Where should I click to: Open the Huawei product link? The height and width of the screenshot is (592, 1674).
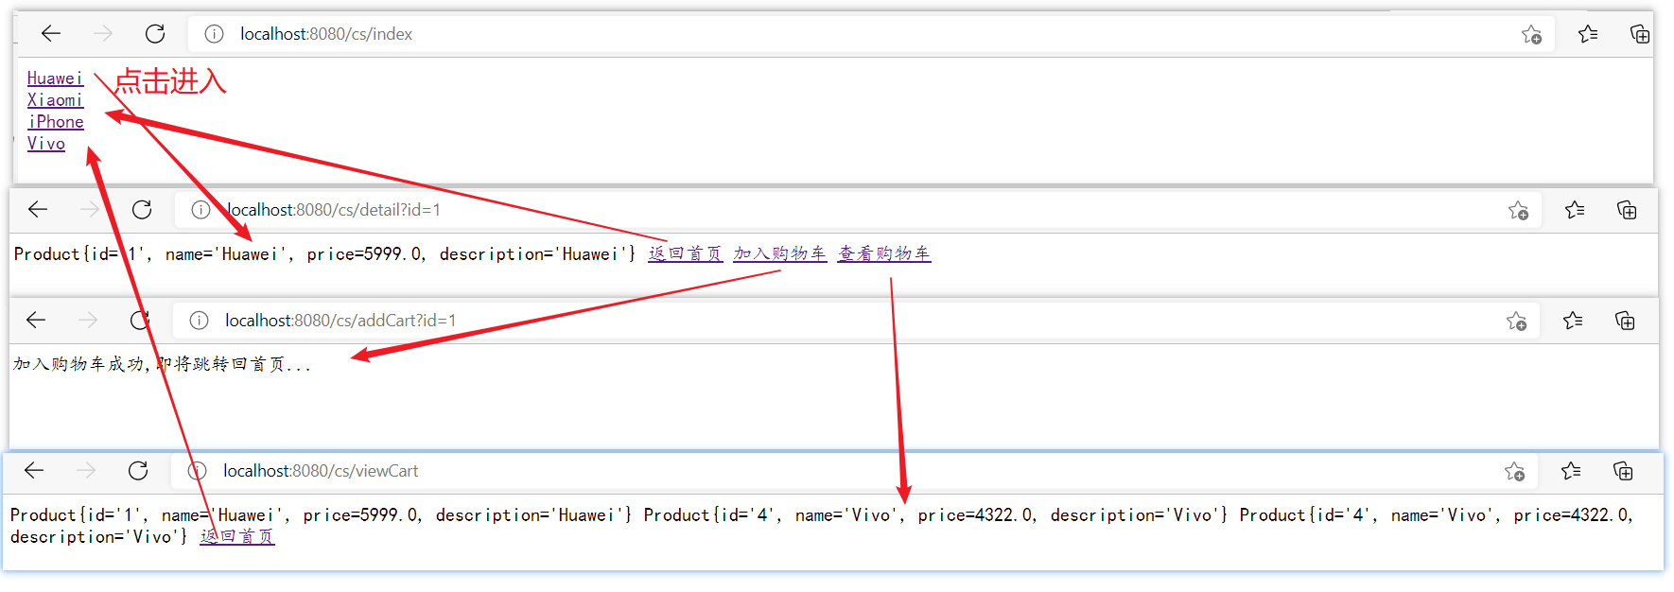click(x=55, y=78)
